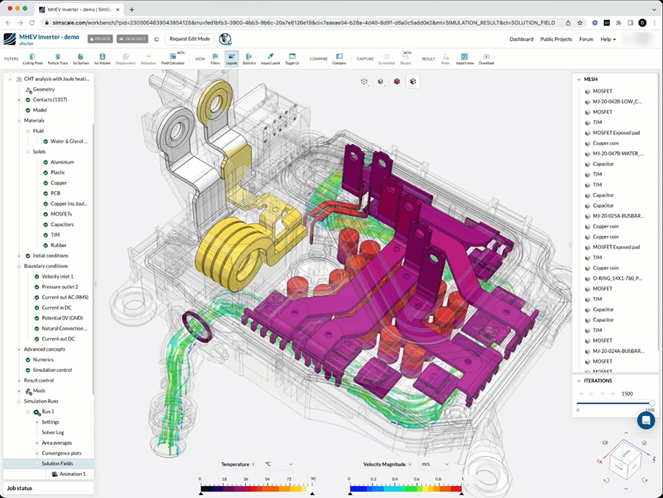Click the Velocity Magnitude color legend bar

406,488
